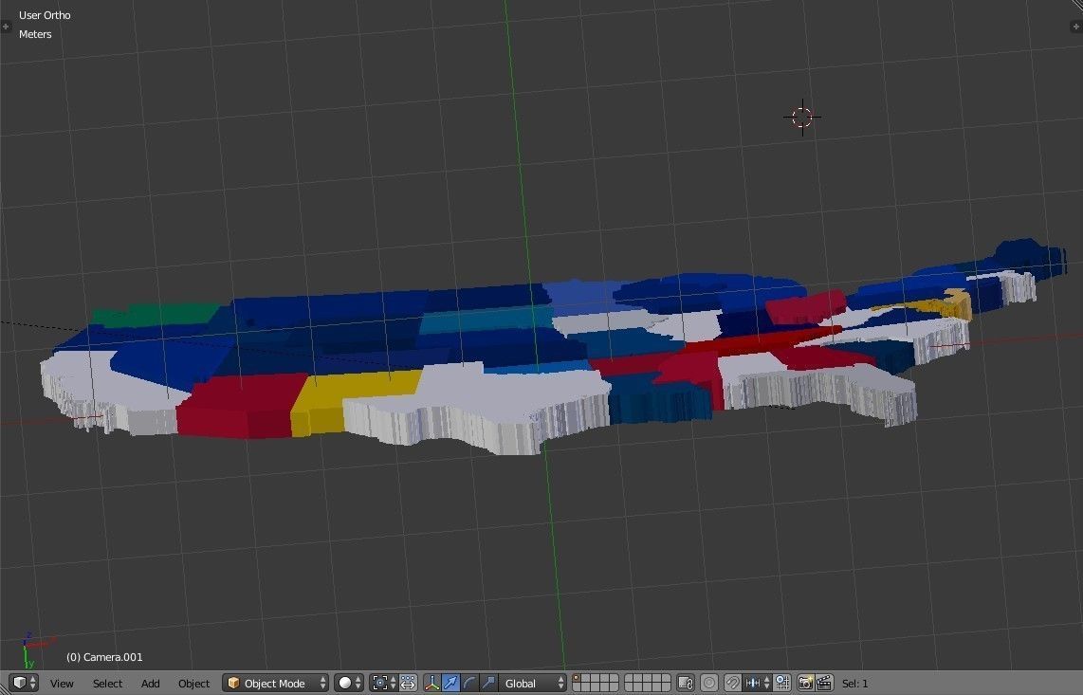Open the Select menu
The height and width of the screenshot is (695, 1083).
point(107,684)
